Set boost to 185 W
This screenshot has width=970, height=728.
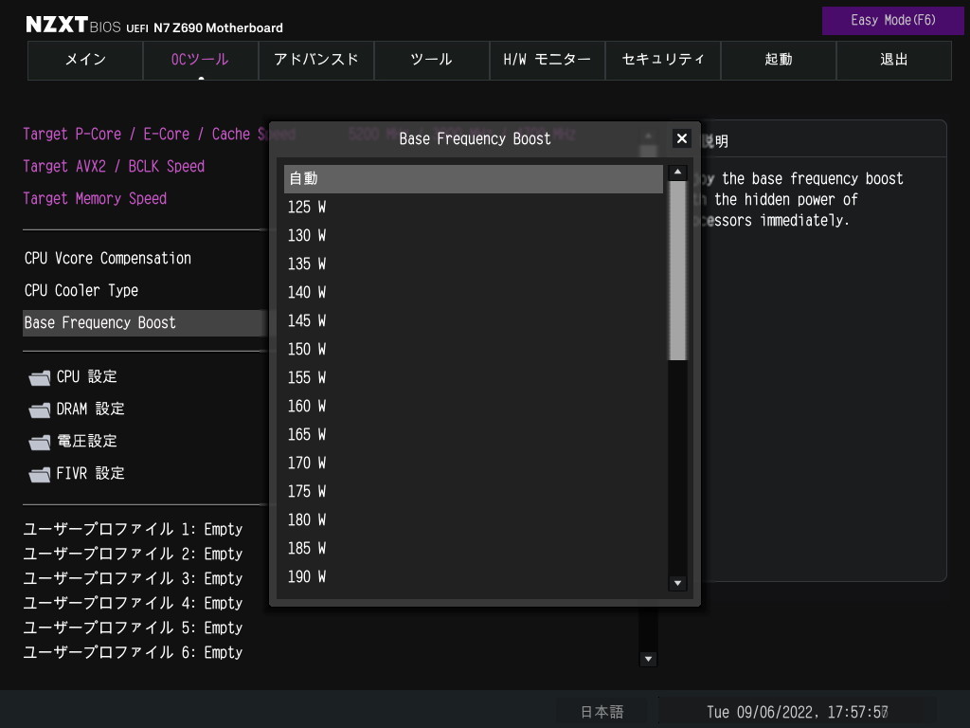tap(474, 549)
